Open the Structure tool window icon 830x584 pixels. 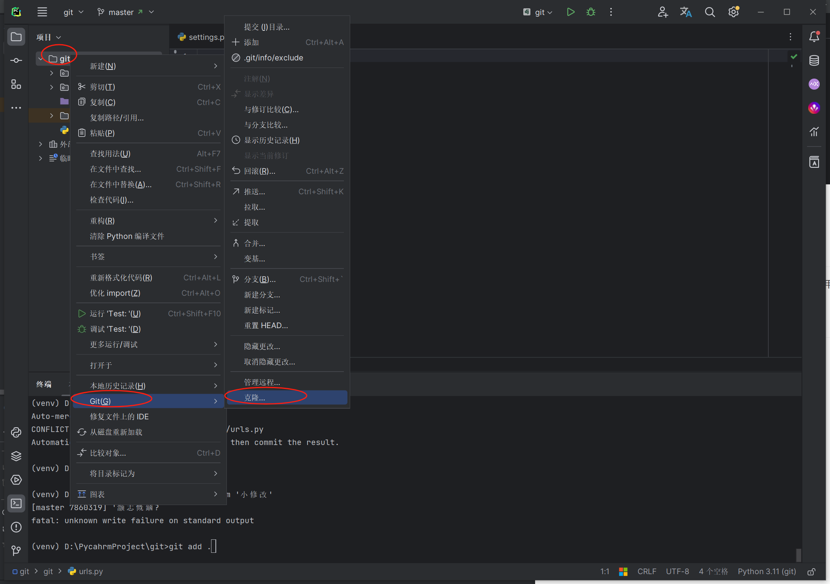click(16, 84)
